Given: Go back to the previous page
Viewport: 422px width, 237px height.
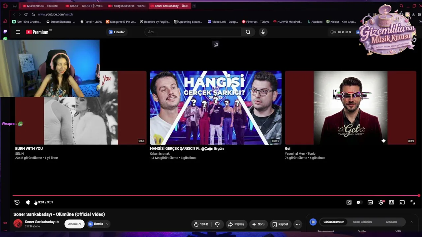Looking at the screenshot, I should (x=14, y=14).
